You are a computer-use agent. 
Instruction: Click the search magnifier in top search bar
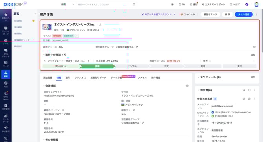(x=134, y=4)
